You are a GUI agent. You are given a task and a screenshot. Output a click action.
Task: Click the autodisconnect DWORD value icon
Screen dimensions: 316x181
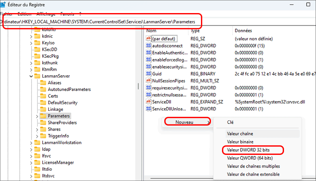149,46
